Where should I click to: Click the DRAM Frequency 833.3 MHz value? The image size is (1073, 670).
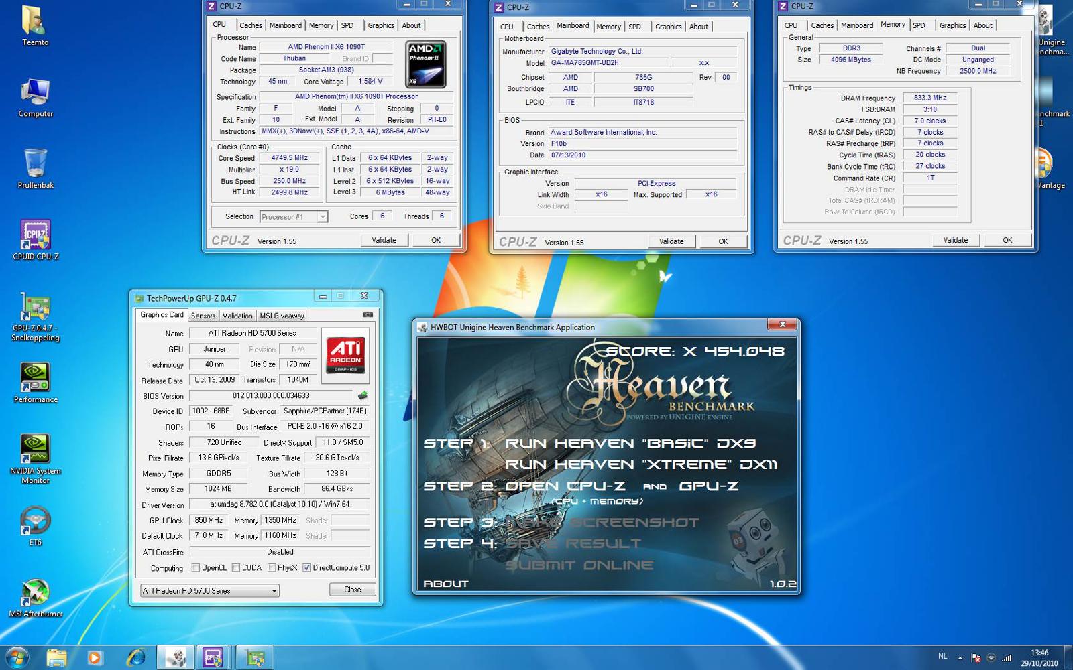[x=930, y=98]
